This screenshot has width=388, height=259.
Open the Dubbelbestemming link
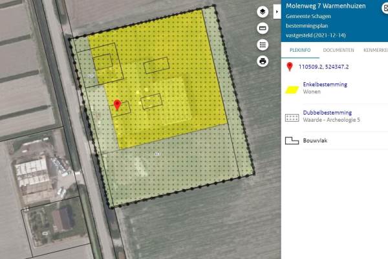[326, 112]
